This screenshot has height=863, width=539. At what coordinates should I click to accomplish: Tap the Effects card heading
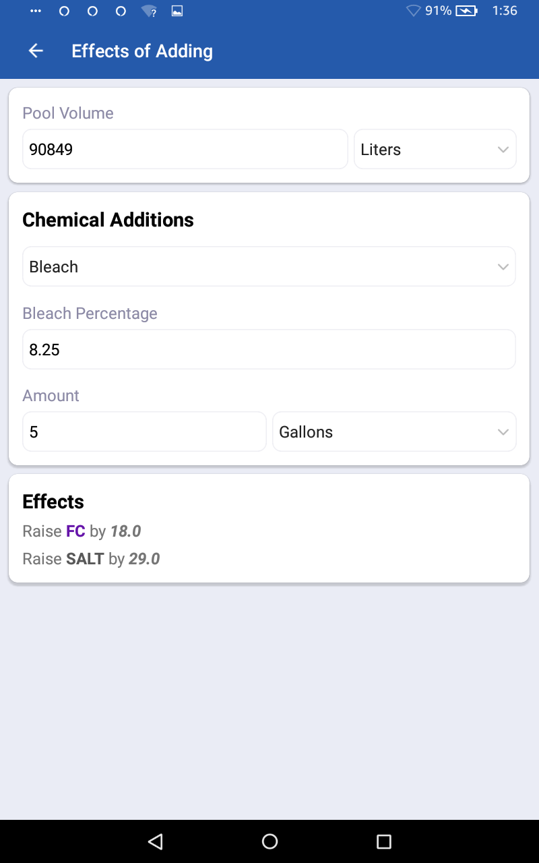tap(53, 502)
